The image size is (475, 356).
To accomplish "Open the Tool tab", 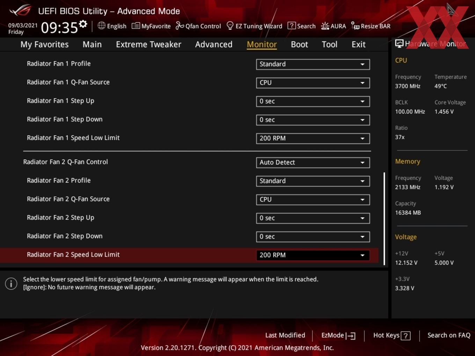I will tap(329, 44).
